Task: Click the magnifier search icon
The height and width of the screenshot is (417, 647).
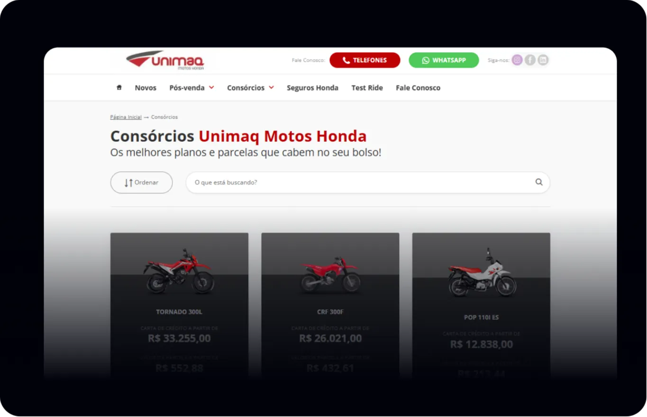Action: [539, 182]
